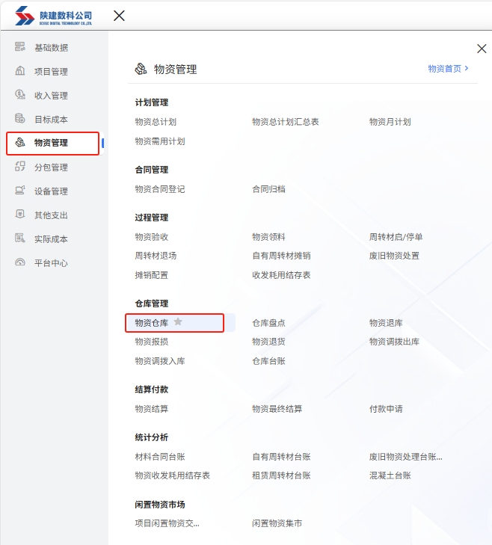
Task: Click the 分包管理 icon in sidebar
Action: point(20,167)
